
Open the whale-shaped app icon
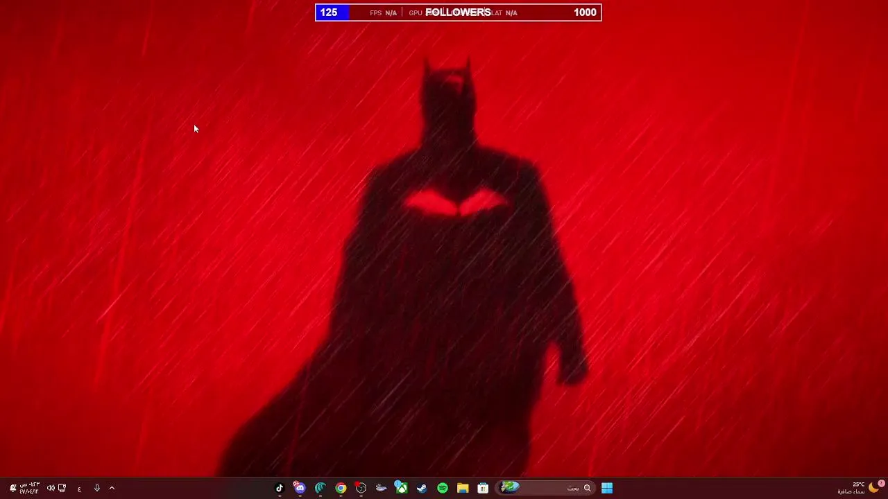tap(381, 488)
